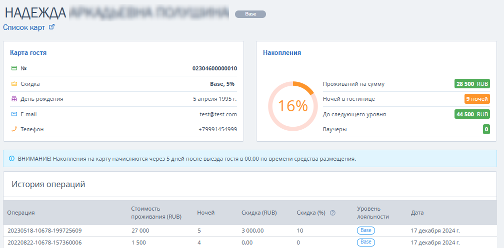
Task: Click the info icon in the ВНИМАНИЕ notice
Action: (12, 159)
